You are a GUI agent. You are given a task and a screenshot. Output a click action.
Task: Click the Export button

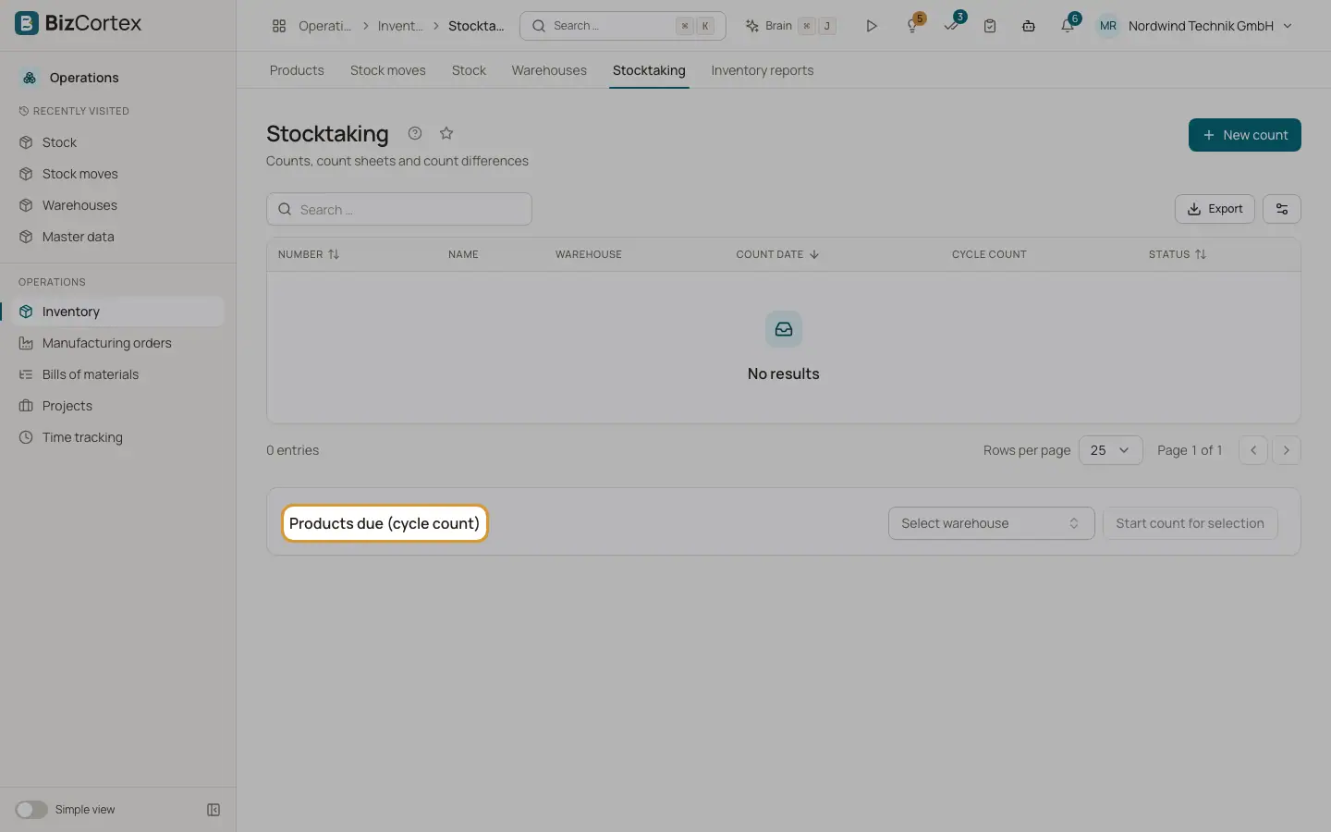coord(1215,209)
